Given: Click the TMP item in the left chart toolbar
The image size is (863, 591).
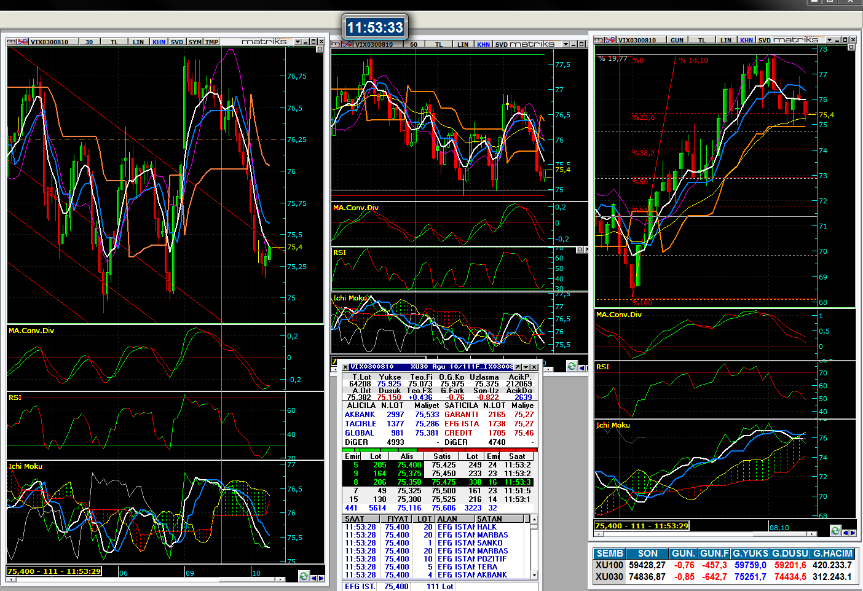Looking at the screenshot, I should pyautogui.click(x=212, y=42).
